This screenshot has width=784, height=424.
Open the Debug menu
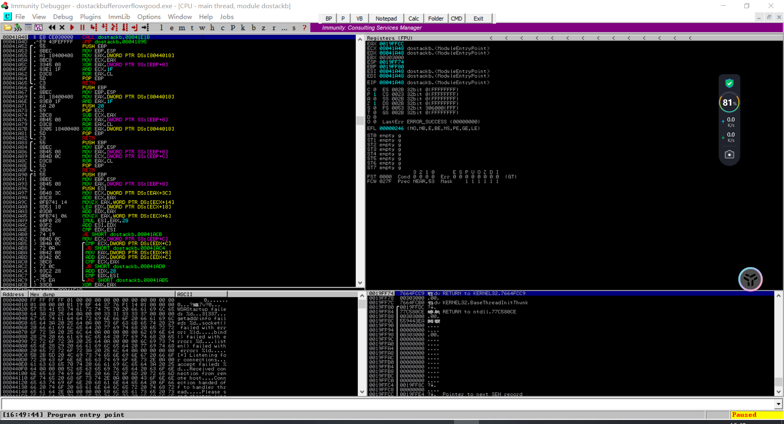(x=63, y=17)
